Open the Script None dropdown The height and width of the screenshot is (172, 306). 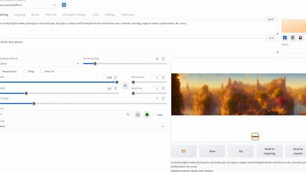[x=83, y=126]
